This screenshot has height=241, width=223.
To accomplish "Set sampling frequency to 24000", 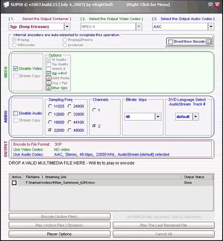I will click(70, 106).
